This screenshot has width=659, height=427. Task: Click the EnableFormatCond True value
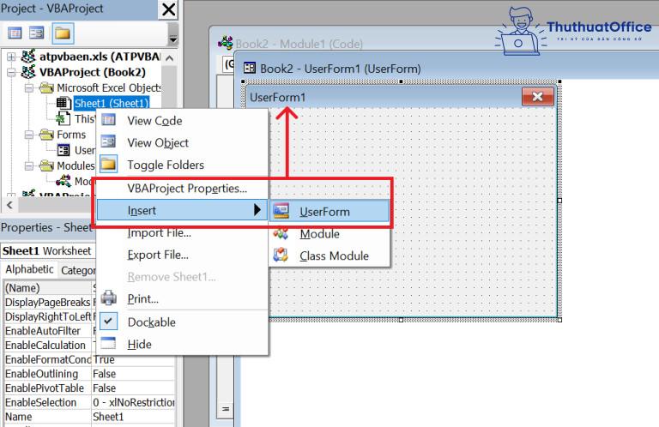pos(103,360)
